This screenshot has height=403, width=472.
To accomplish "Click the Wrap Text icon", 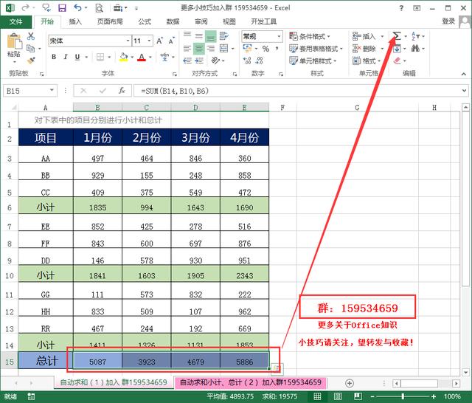I will pyautogui.click(x=223, y=36).
